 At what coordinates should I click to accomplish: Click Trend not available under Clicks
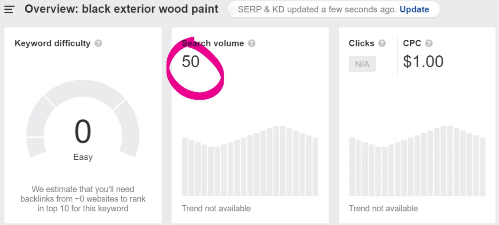[383, 209]
